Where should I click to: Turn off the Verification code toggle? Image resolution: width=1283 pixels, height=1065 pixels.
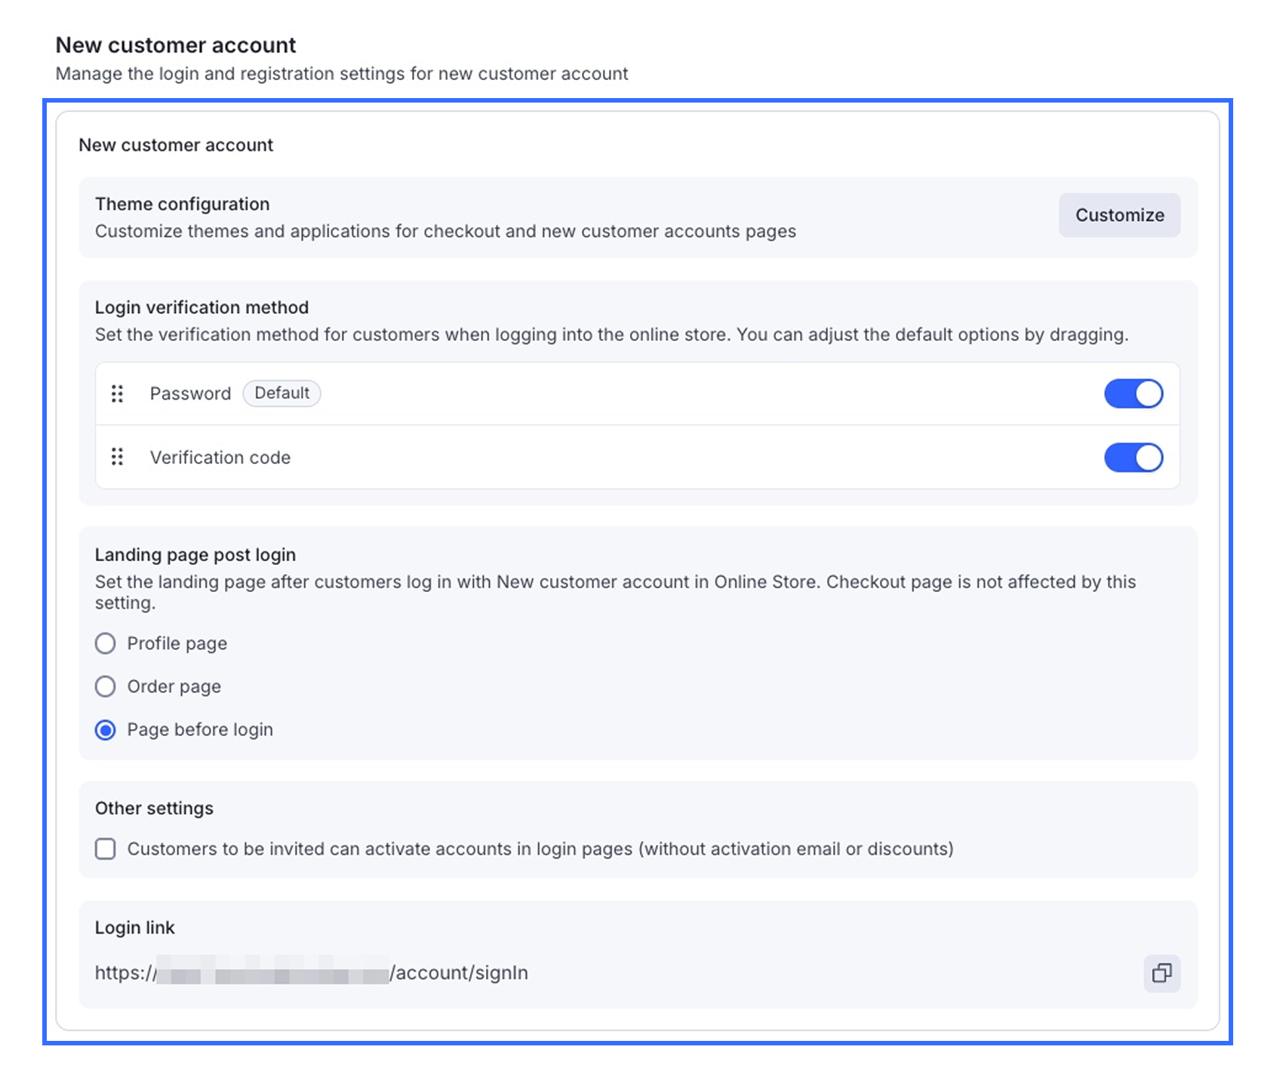coord(1133,457)
